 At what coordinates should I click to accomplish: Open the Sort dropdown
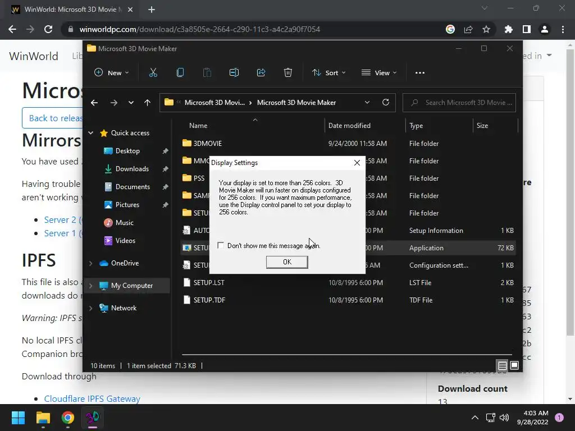point(328,72)
